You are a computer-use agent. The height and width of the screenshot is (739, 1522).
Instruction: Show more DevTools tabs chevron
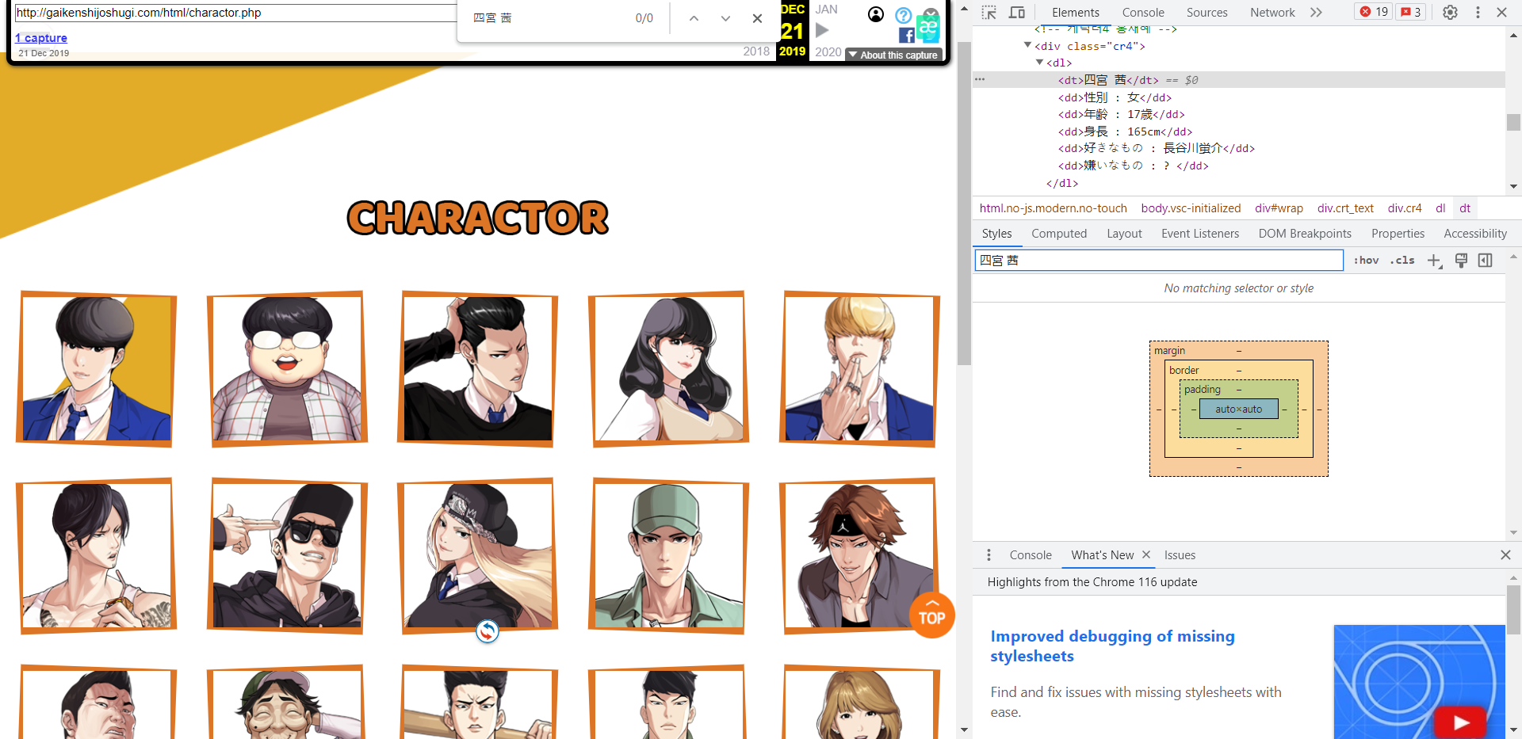tap(1317, 12)
